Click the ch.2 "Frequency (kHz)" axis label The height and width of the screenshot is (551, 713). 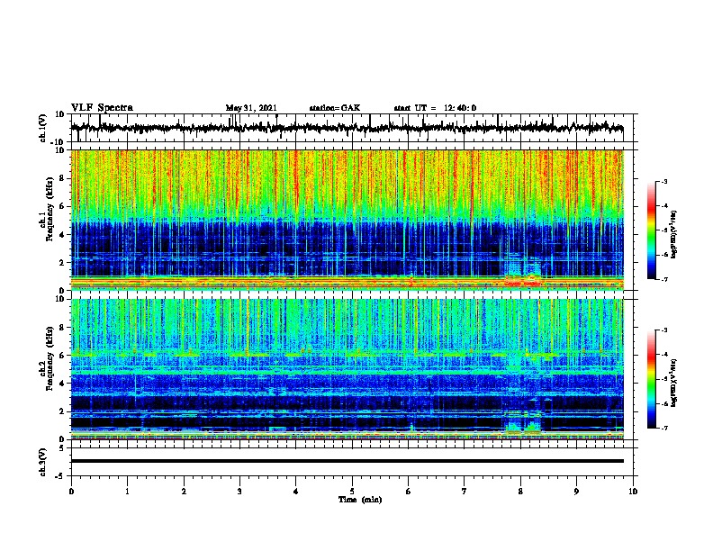pyautogui.click(x=50, y=358)
